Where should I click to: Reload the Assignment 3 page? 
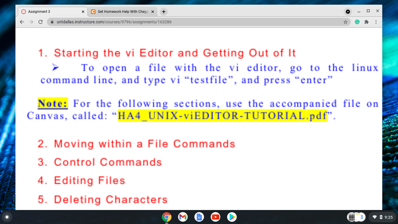pyautogui.click(x=40, y=22)
